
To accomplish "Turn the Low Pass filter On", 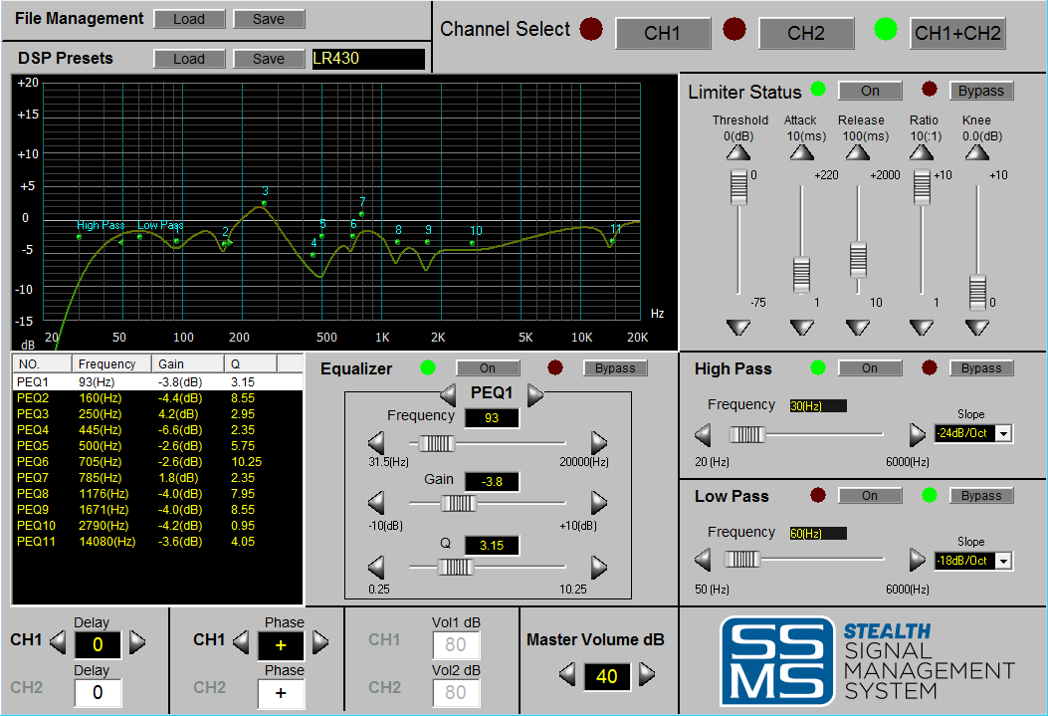I will point(869,496).
